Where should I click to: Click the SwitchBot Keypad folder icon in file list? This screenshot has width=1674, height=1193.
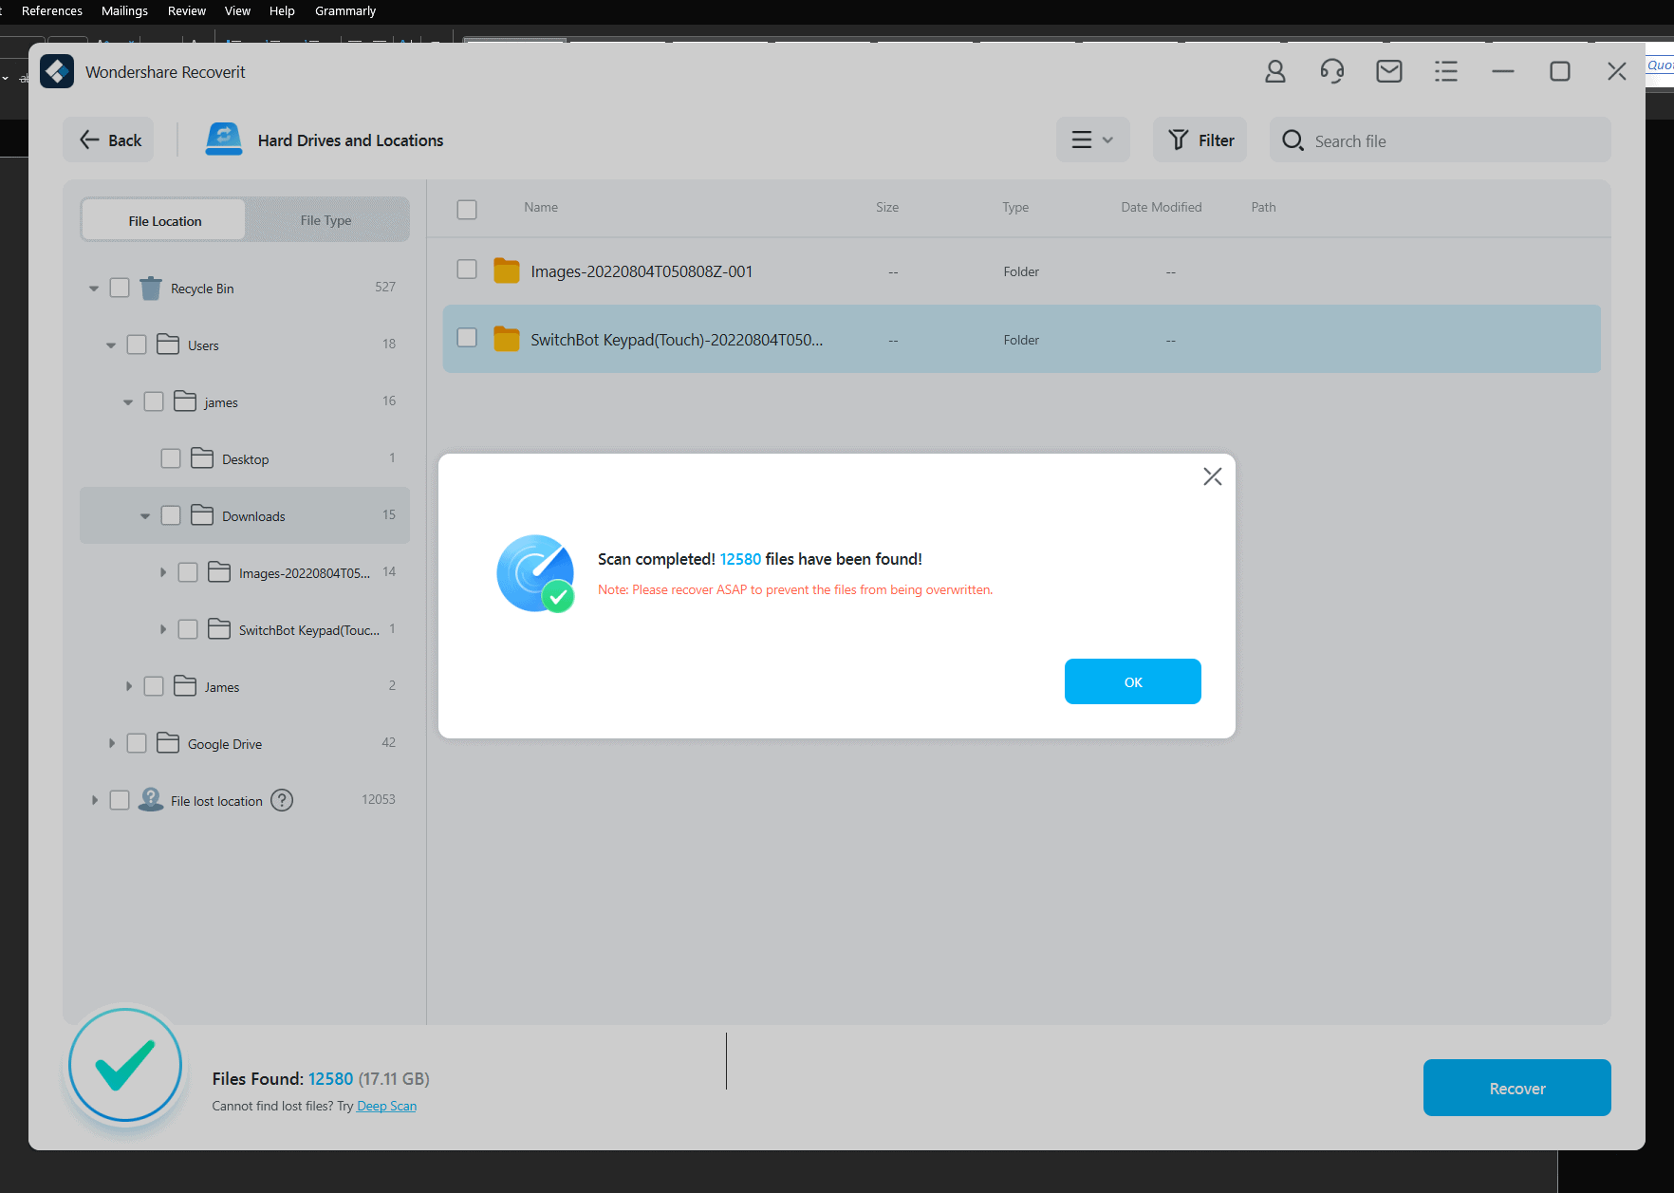pos(507,340)
